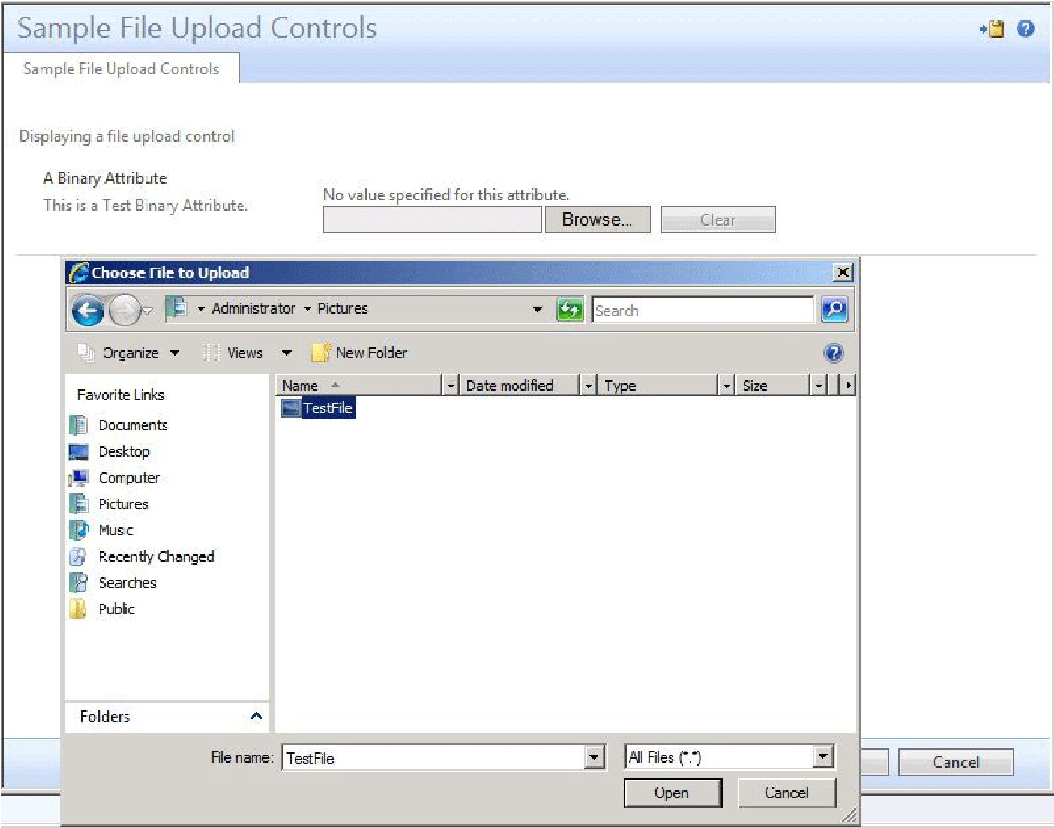1054x828 pixels.
Task: Click Open to upload TestFile
Action: (x=672, y=792)
